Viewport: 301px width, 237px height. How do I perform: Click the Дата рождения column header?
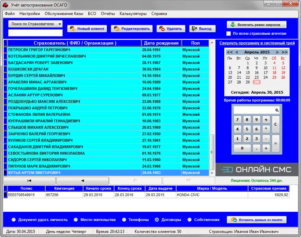161,43
